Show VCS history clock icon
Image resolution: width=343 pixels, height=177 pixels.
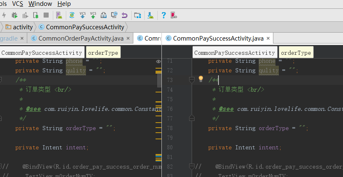[x=114, y=15]
